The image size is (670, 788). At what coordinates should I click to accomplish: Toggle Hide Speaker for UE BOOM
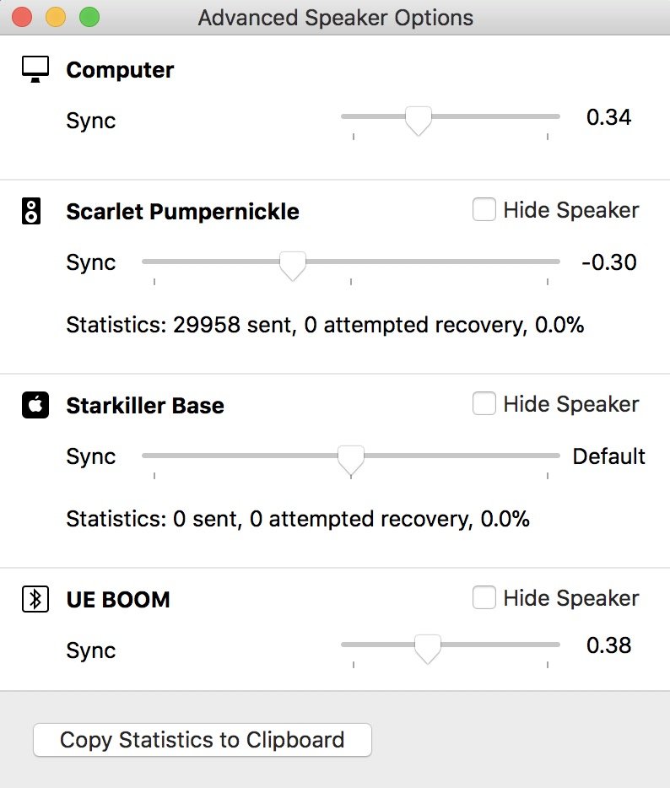484,598
